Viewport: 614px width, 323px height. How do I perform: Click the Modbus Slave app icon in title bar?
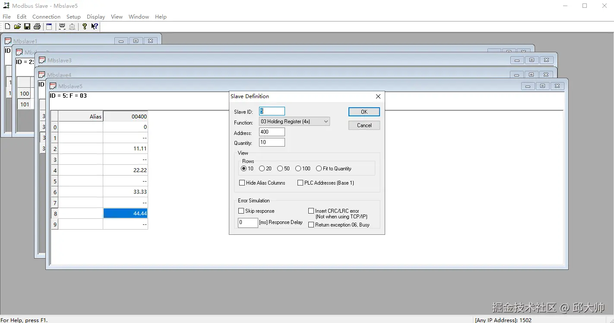(x=6, y=6)
